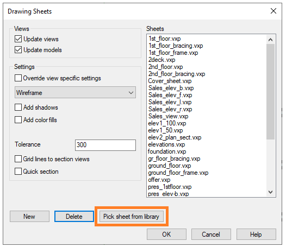Viewport: 286px width, 247px height.
Task: Enable Add shadows option
Action: [x=18, y=107]
